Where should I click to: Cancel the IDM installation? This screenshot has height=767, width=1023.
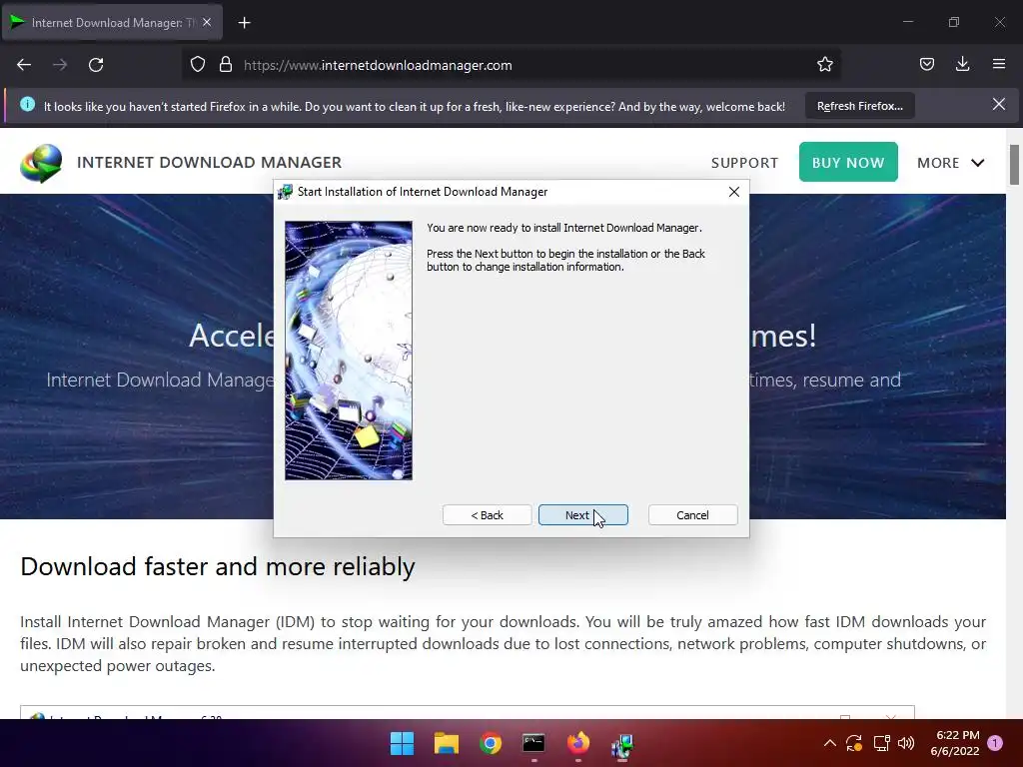[x=692, y=515]
